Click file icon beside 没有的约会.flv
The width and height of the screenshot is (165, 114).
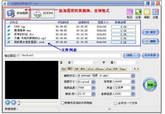tap(9, 34)
